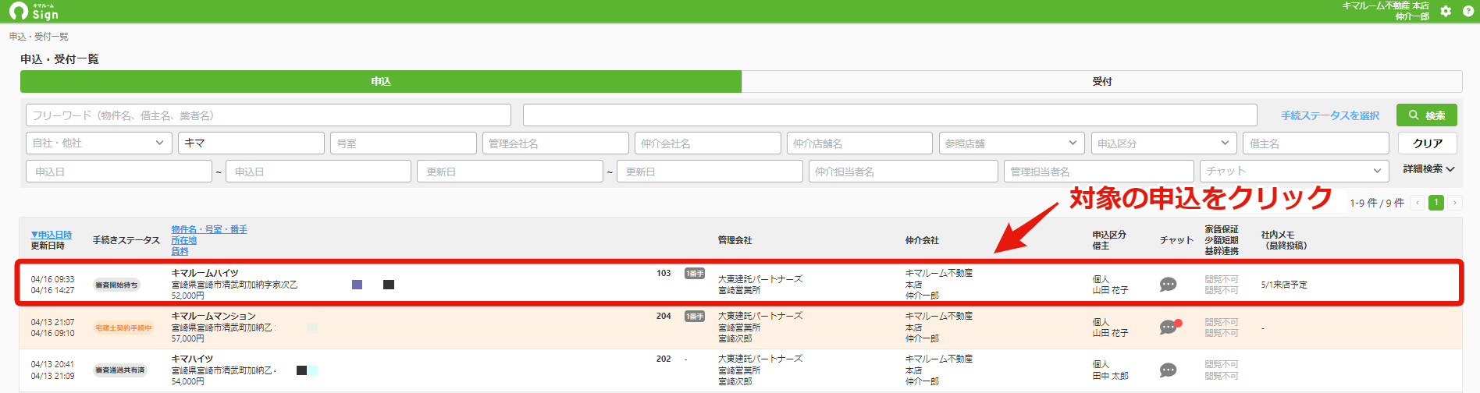Screen dimensions: 1480x393
Task: Click the property name field containing キマ
Action: click(251, 143)
